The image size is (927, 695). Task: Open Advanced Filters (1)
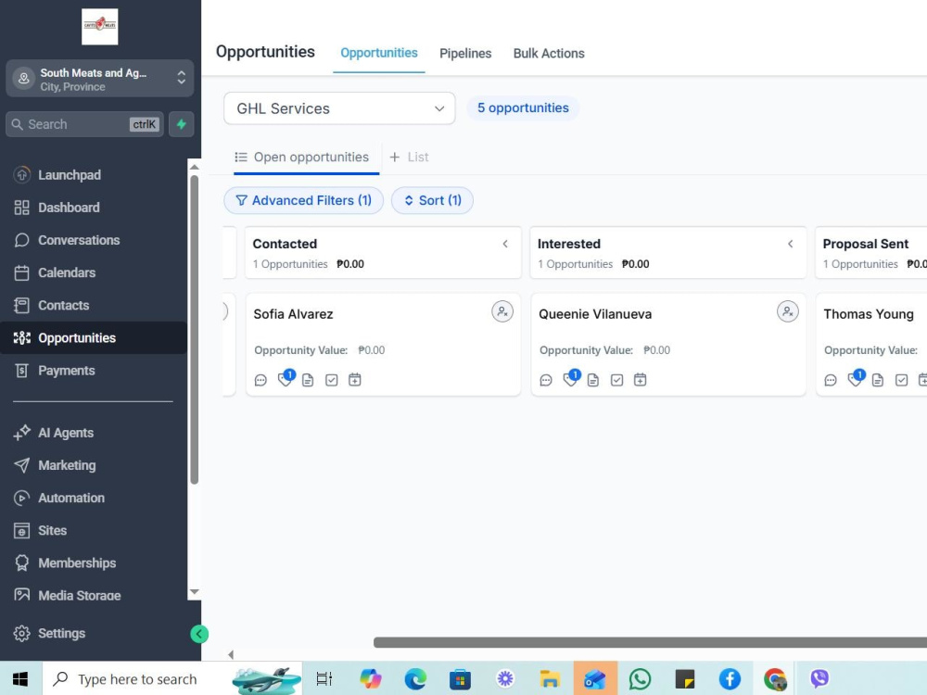pyautogui.click(x=303, y=200)
